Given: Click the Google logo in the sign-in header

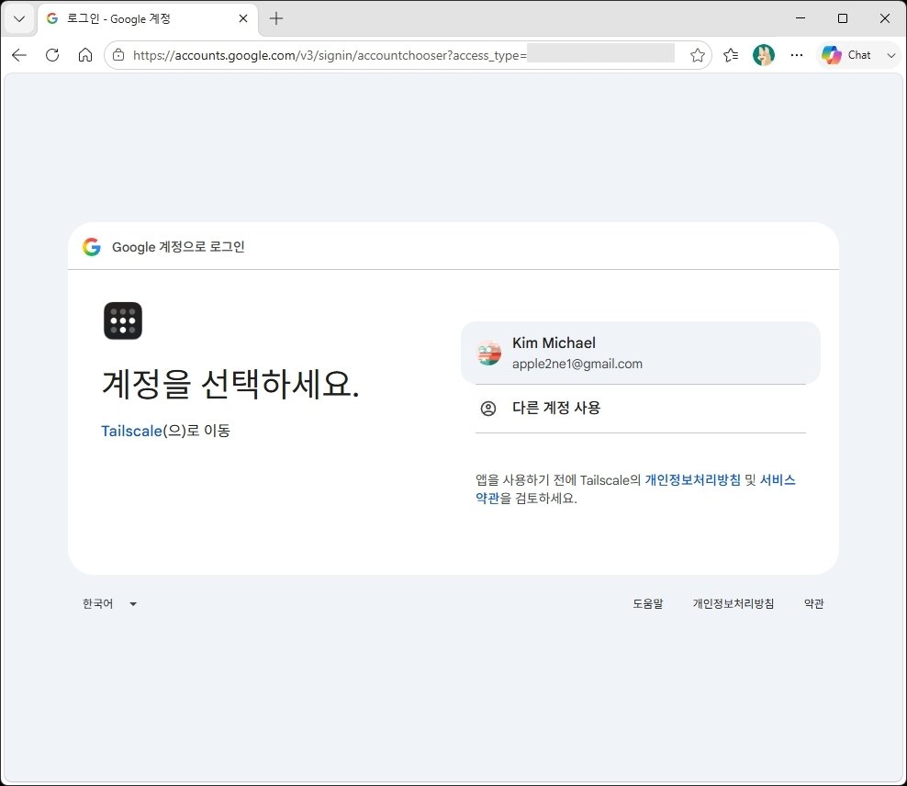Looking at the screenshot, I should [92, 247].
